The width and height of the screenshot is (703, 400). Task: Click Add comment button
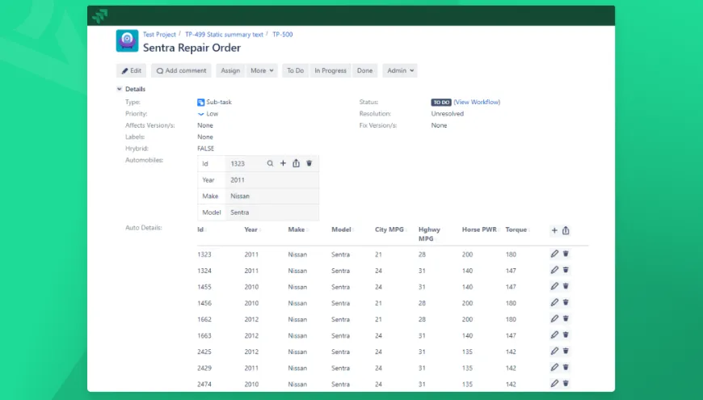pos(182,71)
